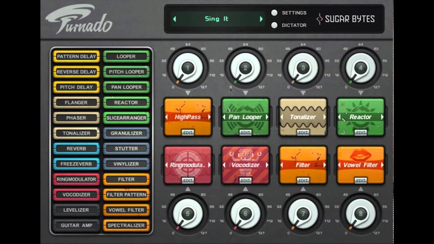Select the Filter Pattern effect
Image resolution: width=434 pixels, height=244 pixels.
[126, 195]
